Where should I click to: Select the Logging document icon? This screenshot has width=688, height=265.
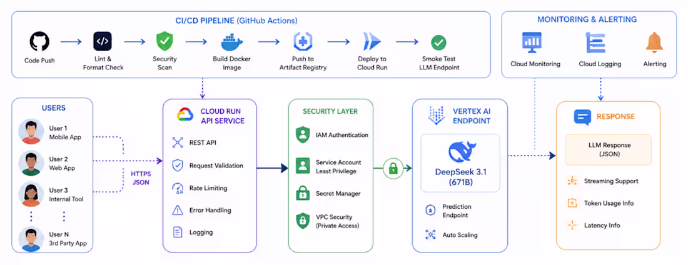coord(178,232)
